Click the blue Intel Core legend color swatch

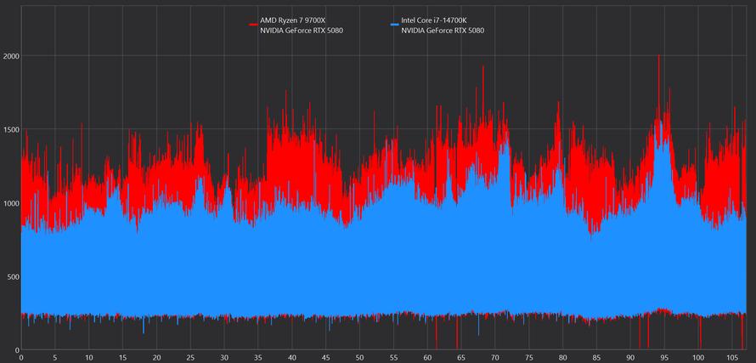coord(395,26)
